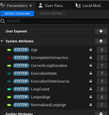Click reference count 5 for Age
The width and height of the screenshot is (109, 115).
[102, 50]
